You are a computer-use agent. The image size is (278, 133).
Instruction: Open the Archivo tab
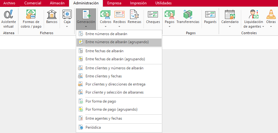pyautogui.click(x=9, y=3)
